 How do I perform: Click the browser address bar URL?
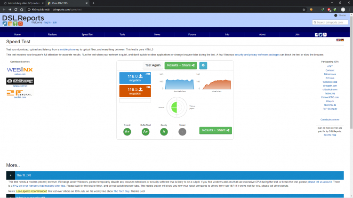67,10
